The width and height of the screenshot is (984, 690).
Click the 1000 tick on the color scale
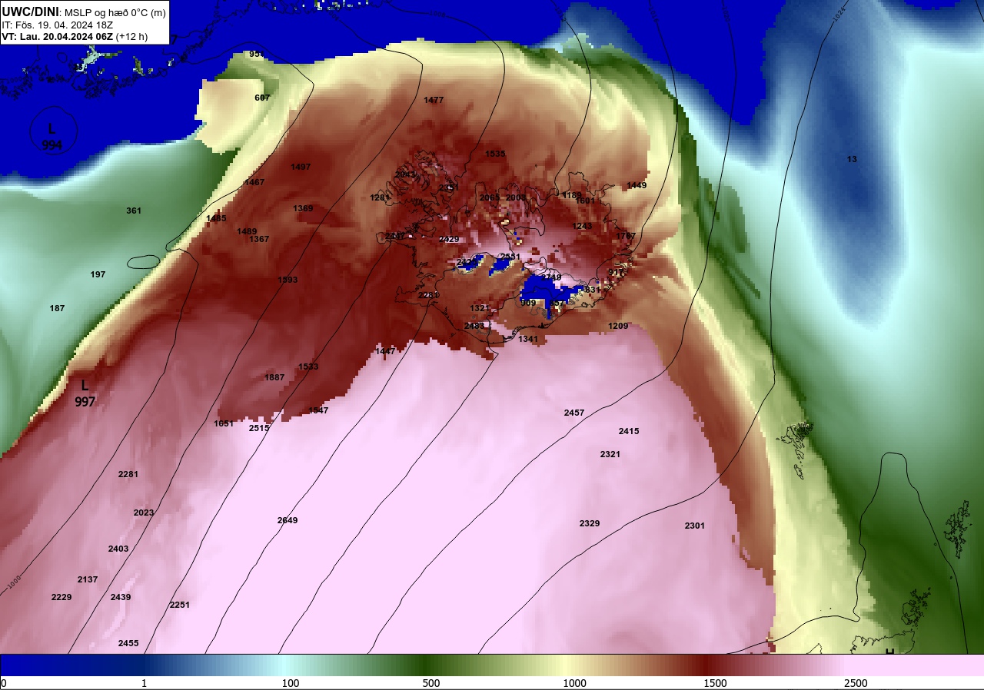[574, 683]
